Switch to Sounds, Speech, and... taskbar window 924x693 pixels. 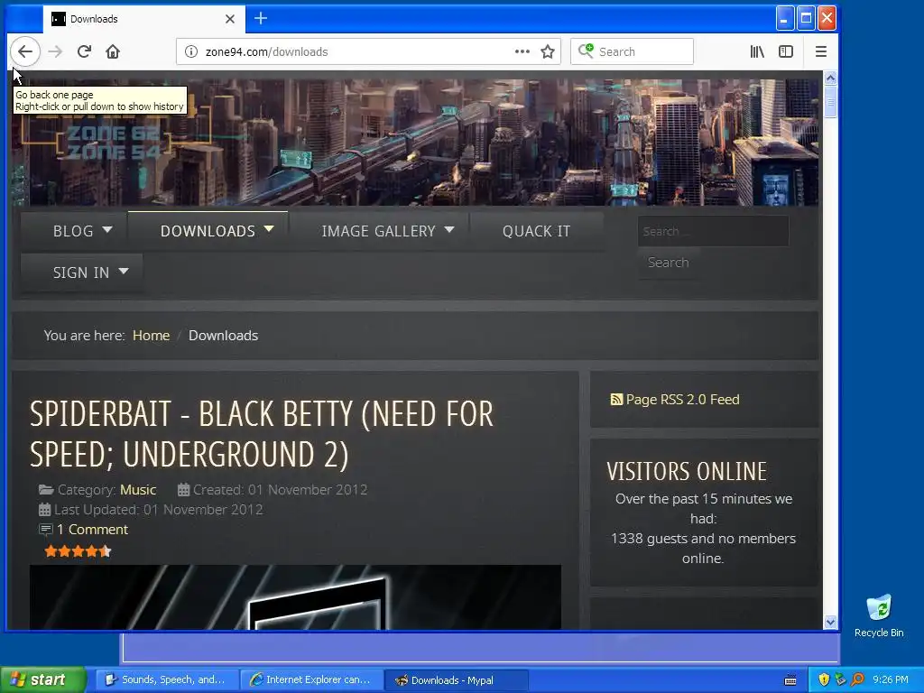pyautogui.click(x=167, y=680)
